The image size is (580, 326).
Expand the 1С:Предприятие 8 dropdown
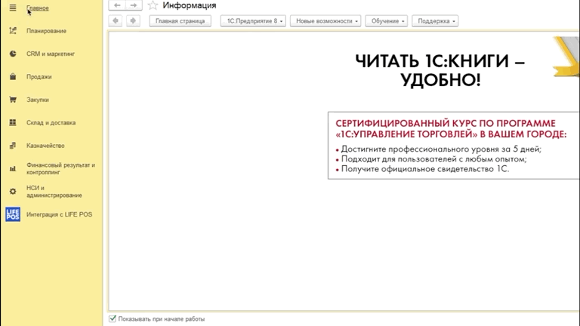[x=253, y=21]
